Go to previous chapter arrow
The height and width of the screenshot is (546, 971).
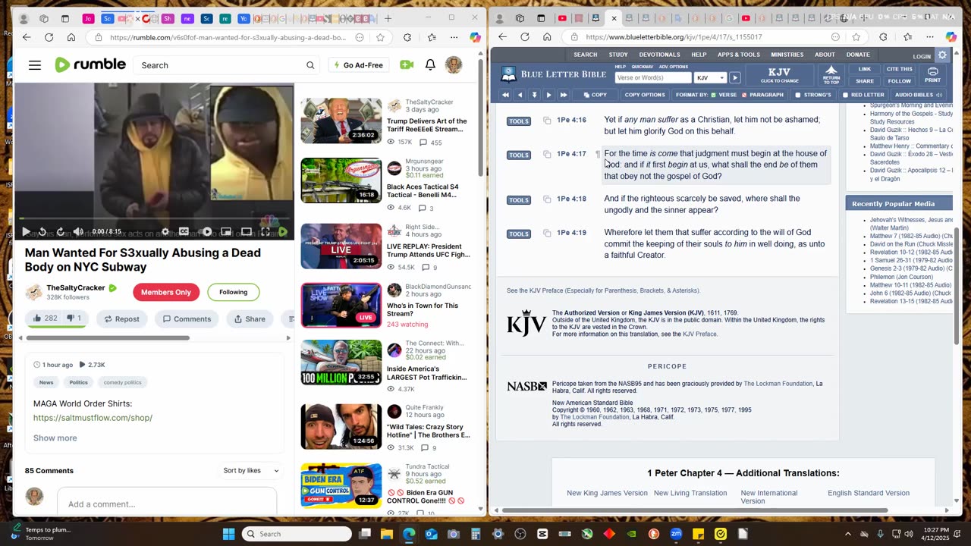tap(520, 95)
